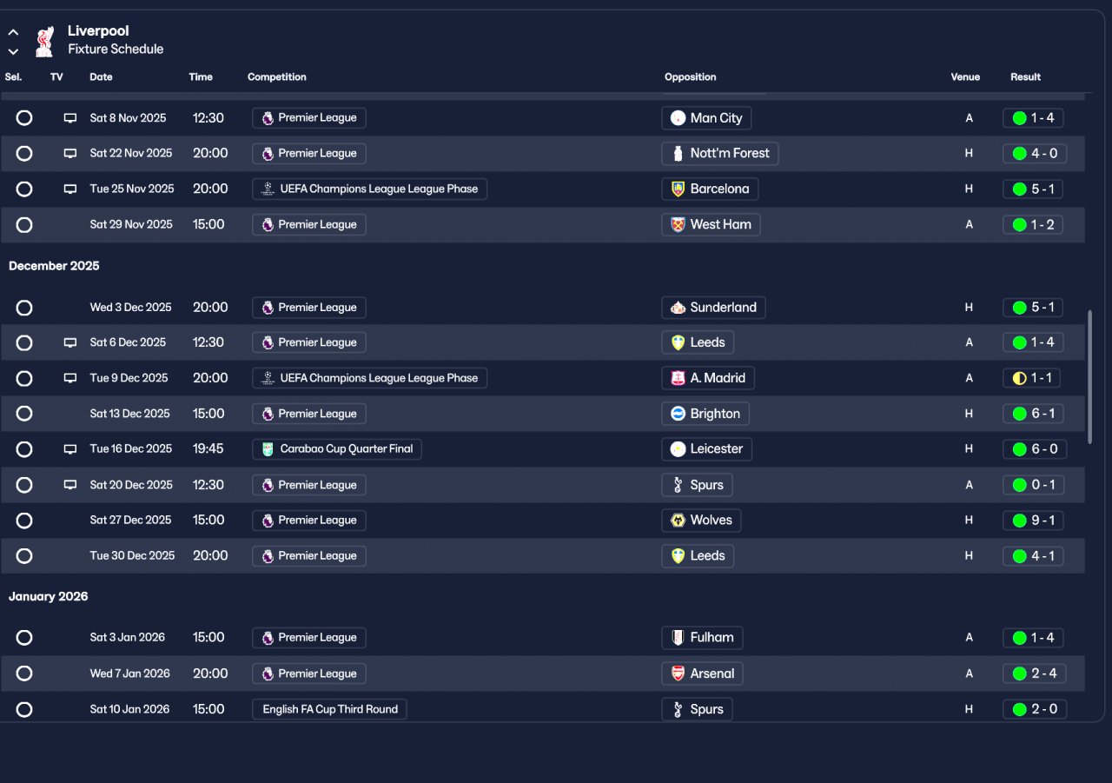1112x783 pixels.
Task: Click the TV icon on Nott'm Forest row
Action: 70,154
